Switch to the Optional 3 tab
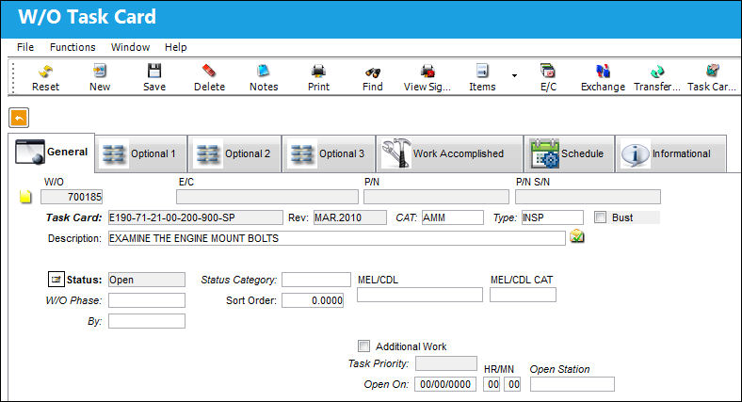Viewport: 742px width, 402px height. tap(330, 153)
